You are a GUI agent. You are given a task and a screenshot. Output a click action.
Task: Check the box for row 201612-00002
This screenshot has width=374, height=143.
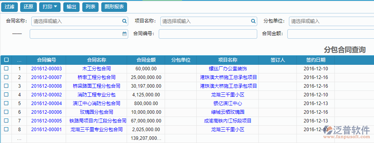click(x=6, y=94)
